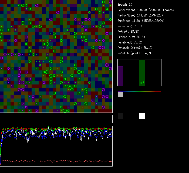Select the AvMatch (pref) statistic
The width and height of the screenshot is (189, 173).
(x=134, y=53)
